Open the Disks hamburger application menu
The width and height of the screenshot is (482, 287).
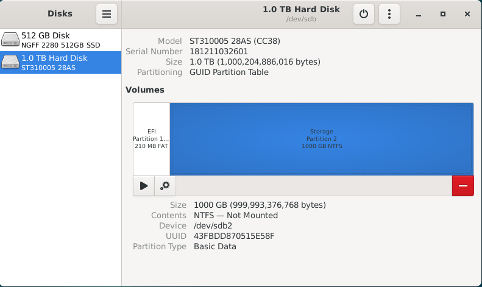point(107,14)
